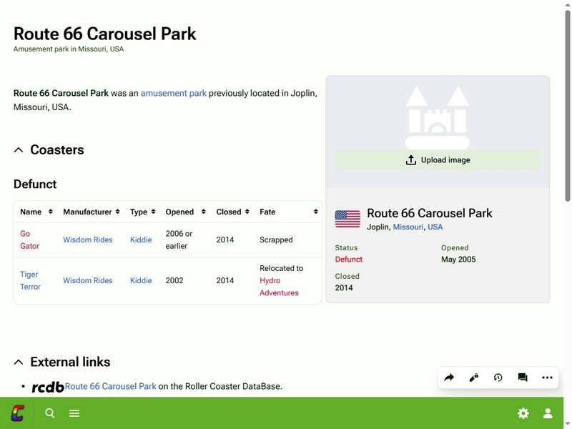Click the search magnifier icon
This screenshot has width=572, height=429.
50,413
